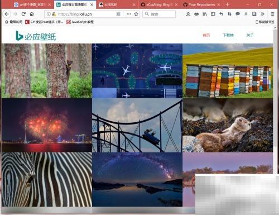Image resolution: width=279 pixels, height=215 pixels.
Task: Open the Firefox hamburger menu
Action: click(272, 14)
